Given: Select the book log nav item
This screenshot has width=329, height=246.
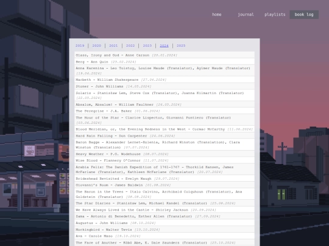Looking at the screenshot, I should [x=304, y=15].
